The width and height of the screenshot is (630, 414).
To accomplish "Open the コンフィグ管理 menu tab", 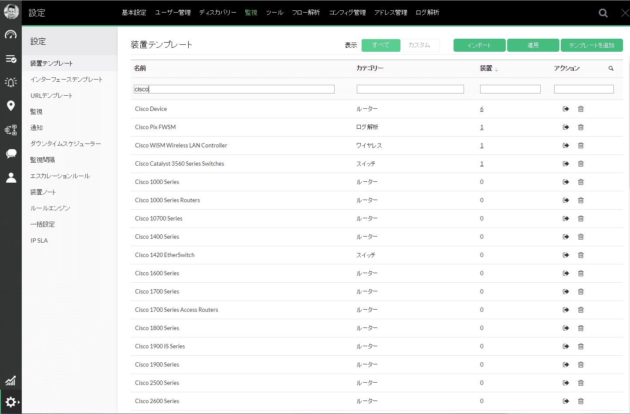I will (347, 13).
